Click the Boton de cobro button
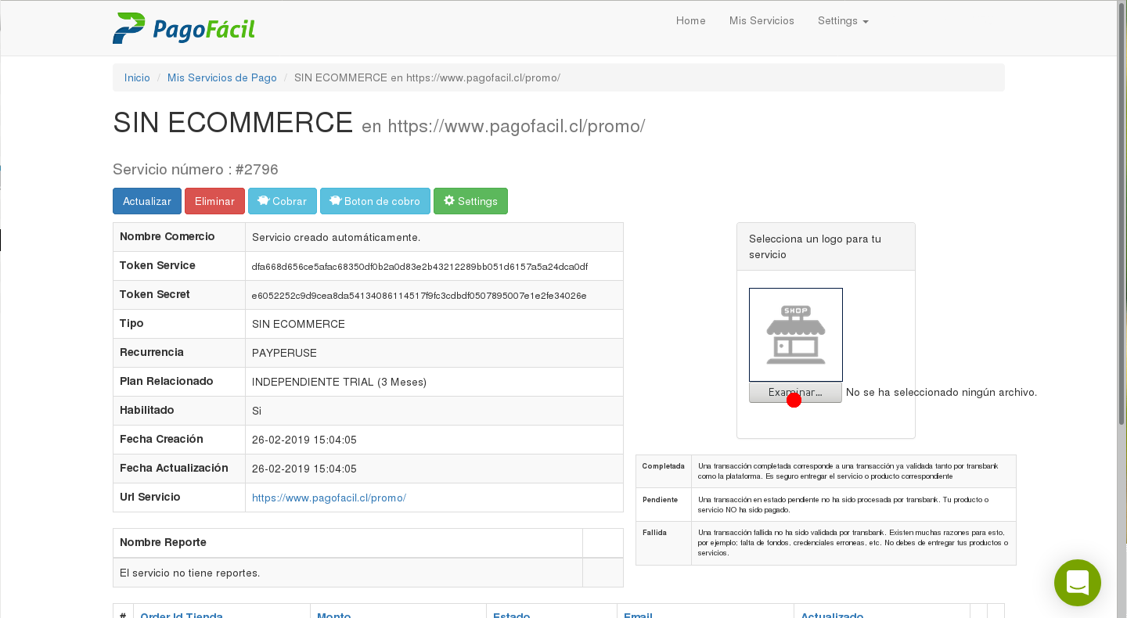The width and height of the screenshot is (1127, 618). tap(375, 201)
